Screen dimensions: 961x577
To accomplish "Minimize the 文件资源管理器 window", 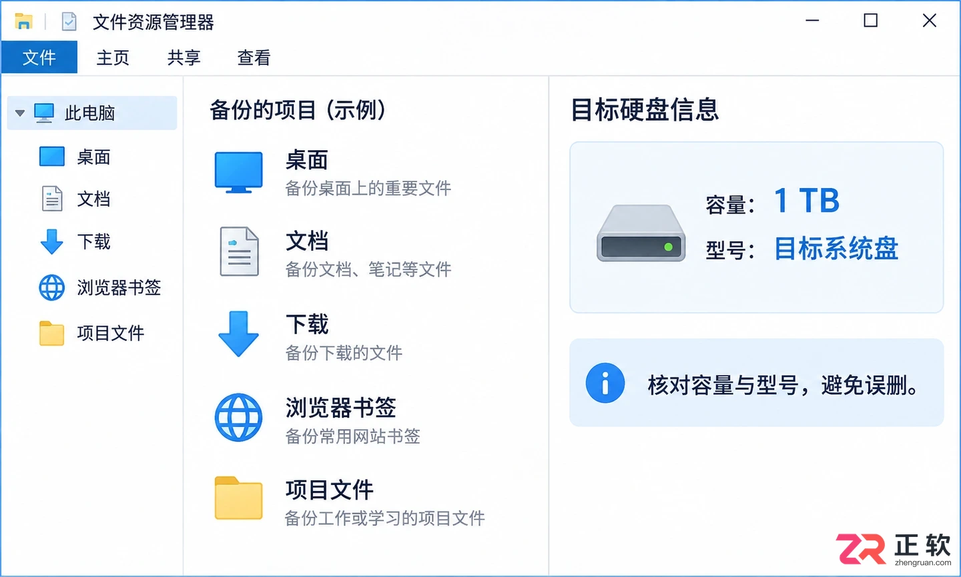I will (812, 21).
